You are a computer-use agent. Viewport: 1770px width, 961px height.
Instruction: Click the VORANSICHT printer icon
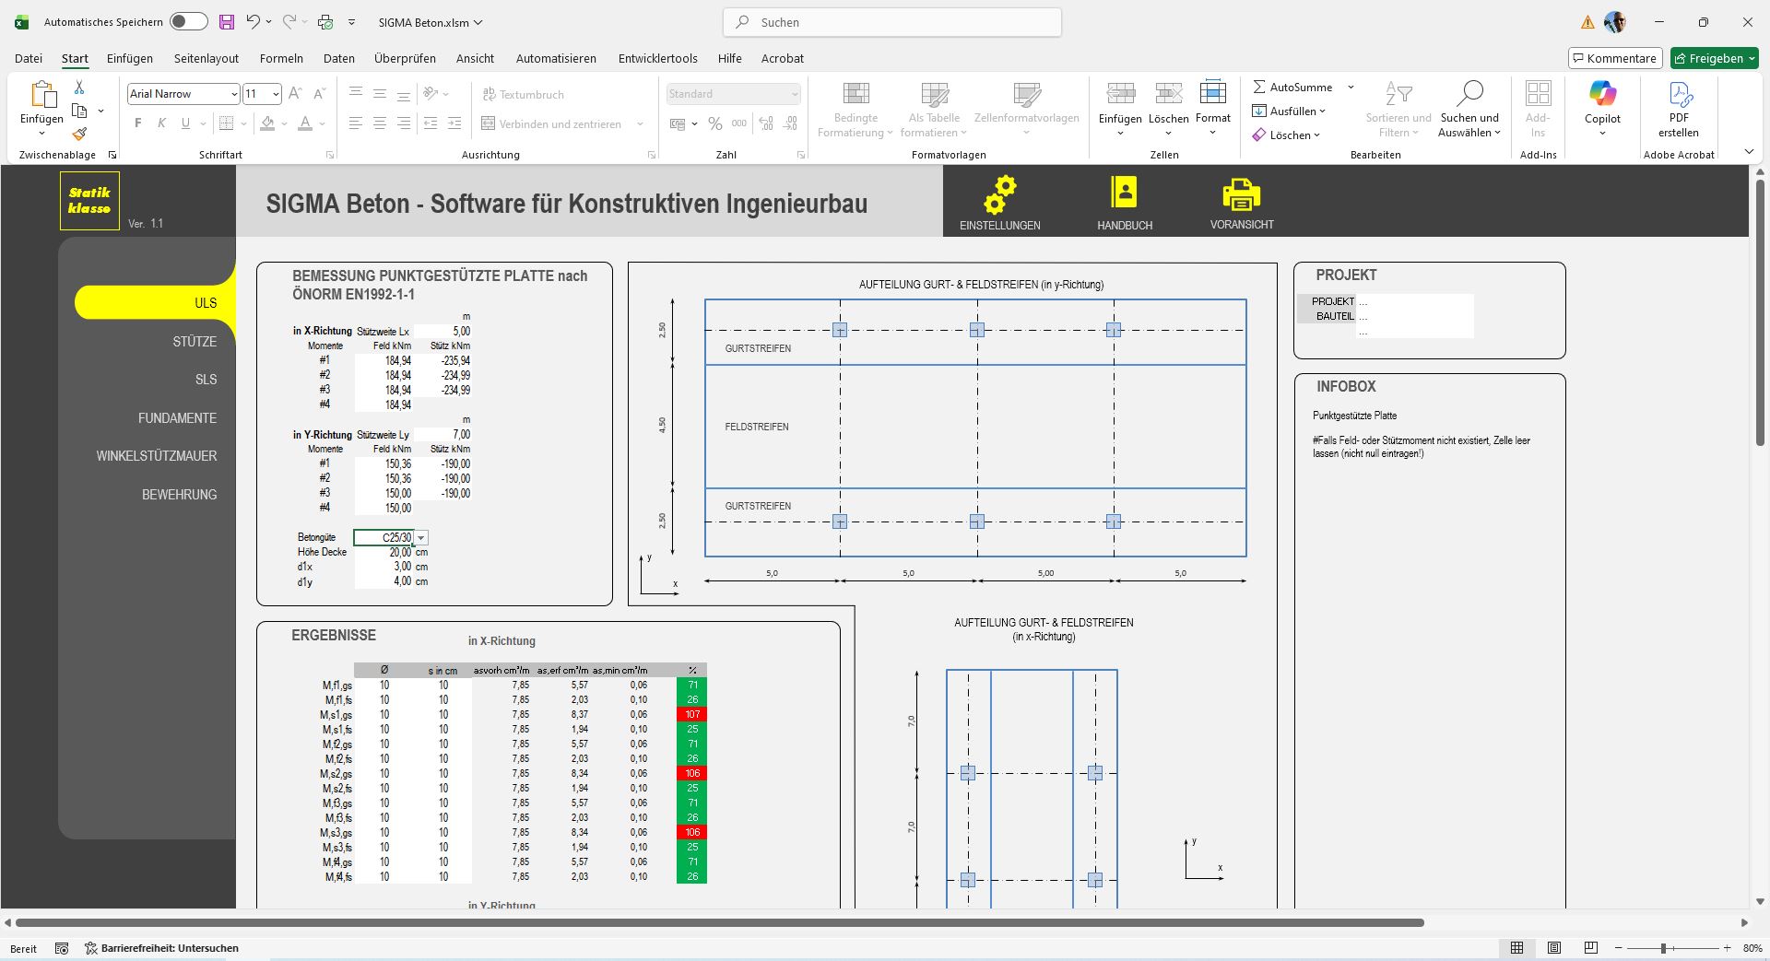point(1241,194)
